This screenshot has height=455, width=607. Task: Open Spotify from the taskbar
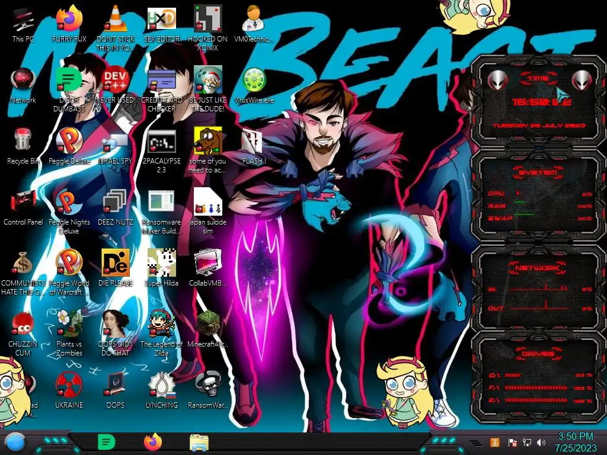coord(107,442)
